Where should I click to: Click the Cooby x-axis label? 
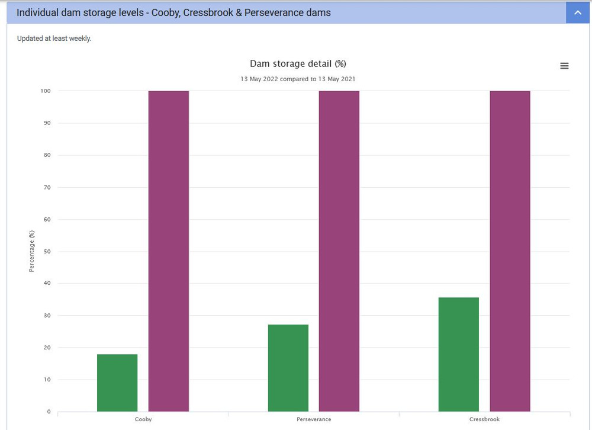(x=143, y=419)
